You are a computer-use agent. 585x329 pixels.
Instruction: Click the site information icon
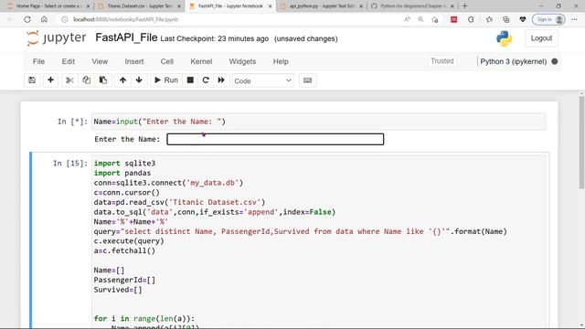point(65,19)
